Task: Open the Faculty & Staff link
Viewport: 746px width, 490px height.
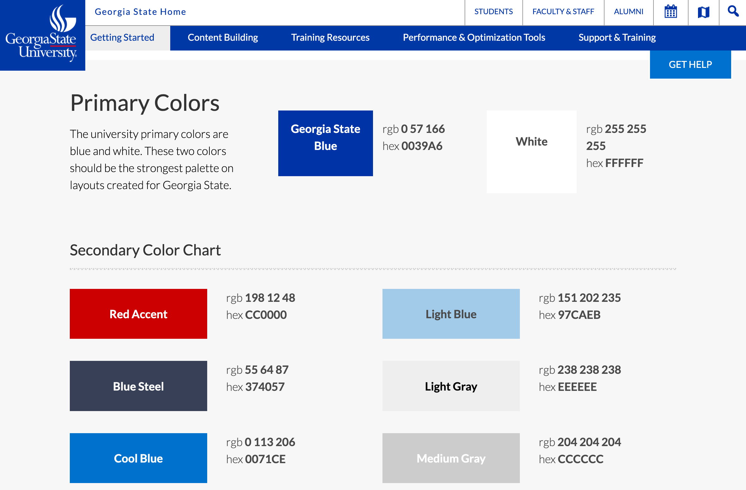Action: pos(563,12)
